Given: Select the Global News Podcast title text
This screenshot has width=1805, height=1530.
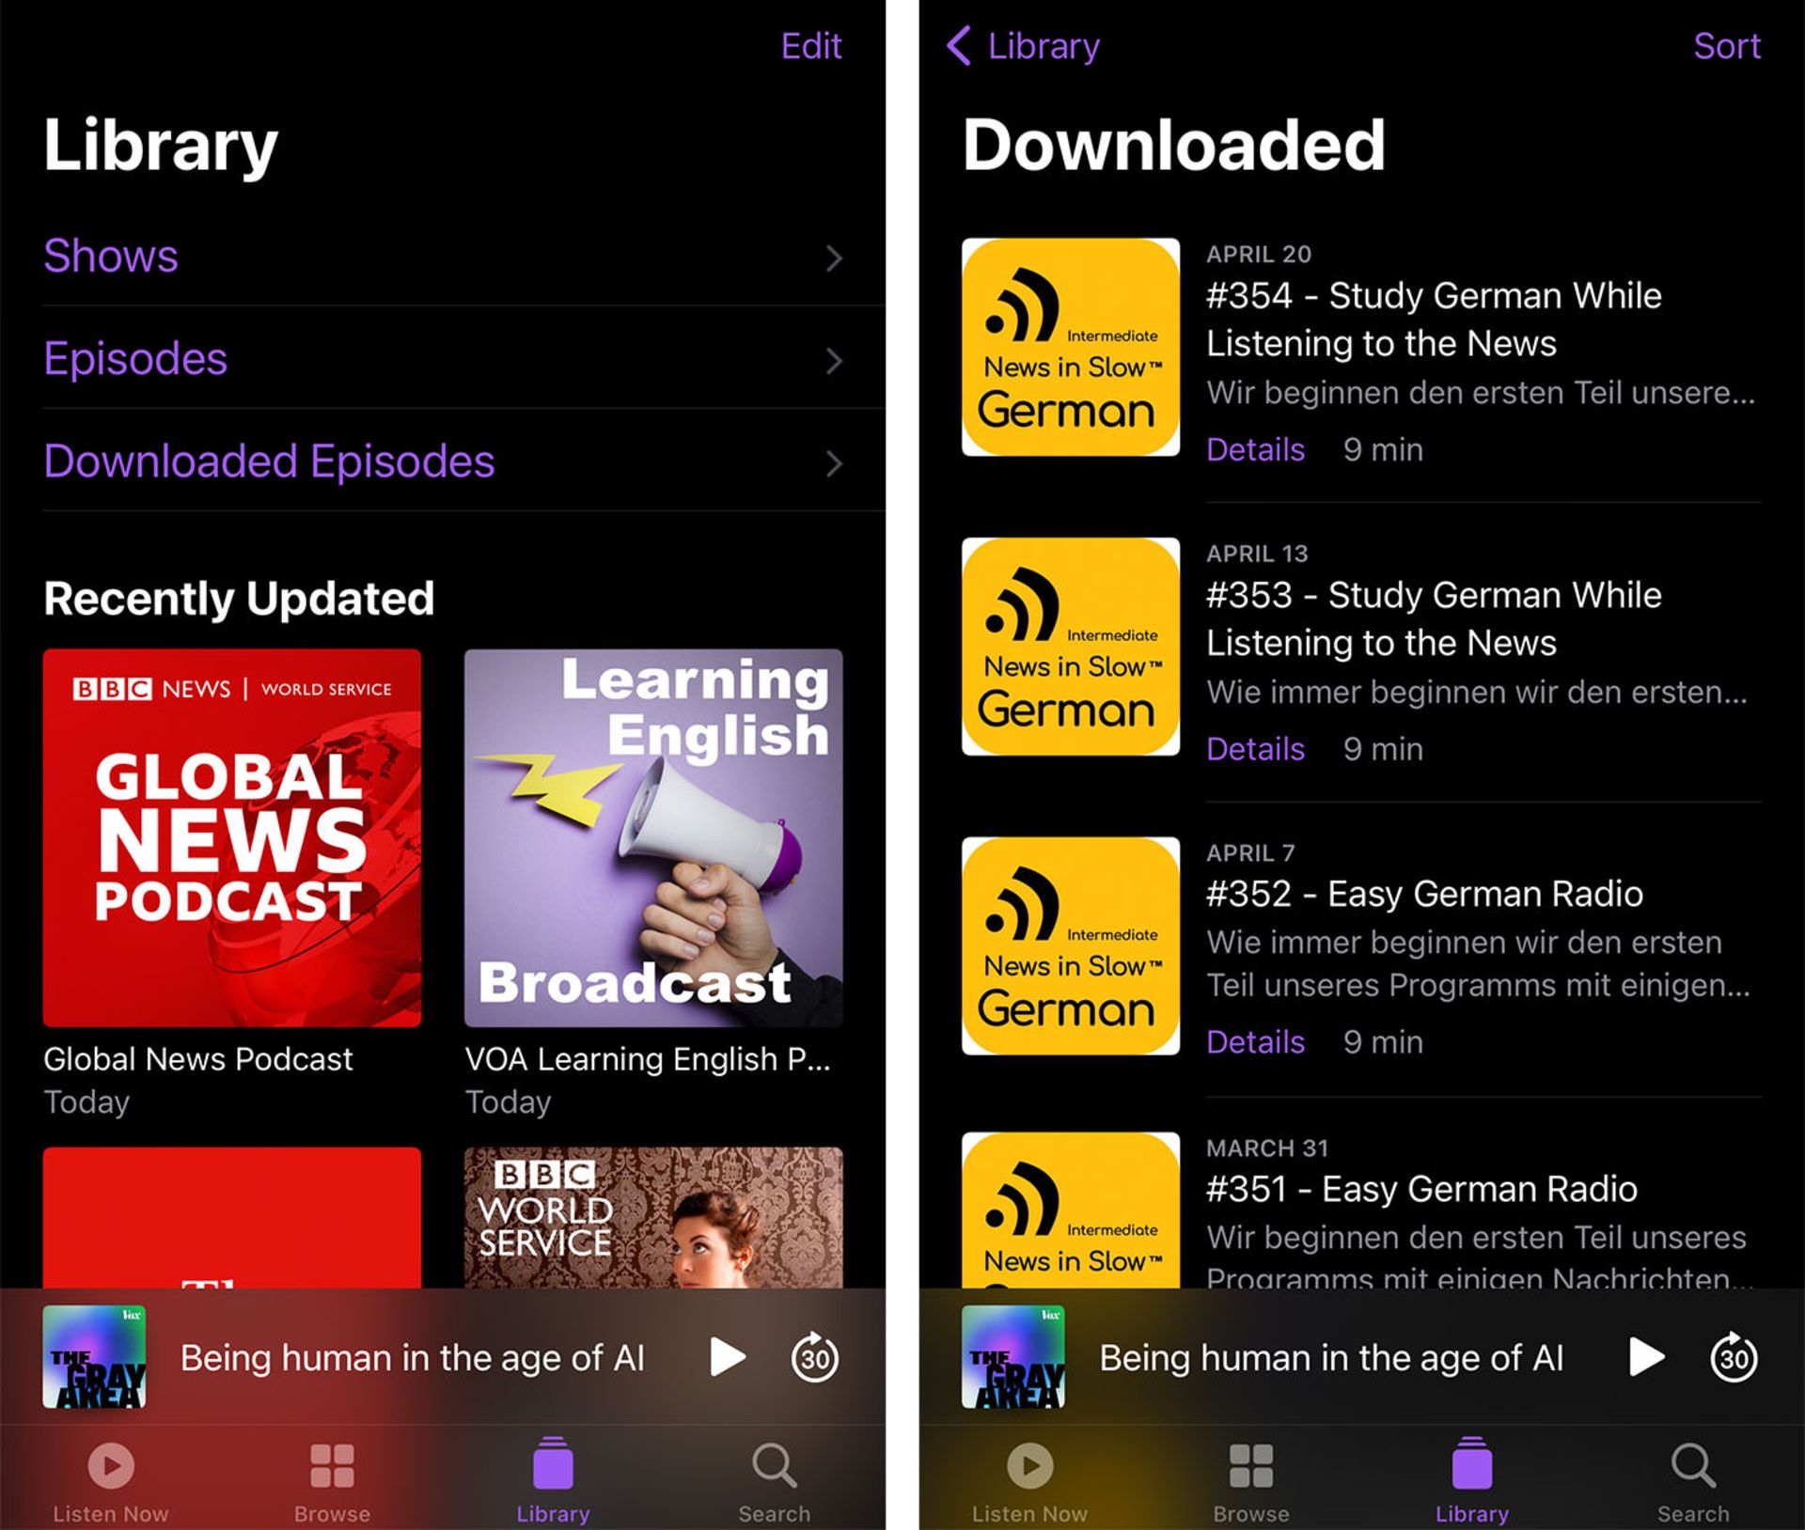Looking at the screenshot, I should click(x=197, y=1059).
